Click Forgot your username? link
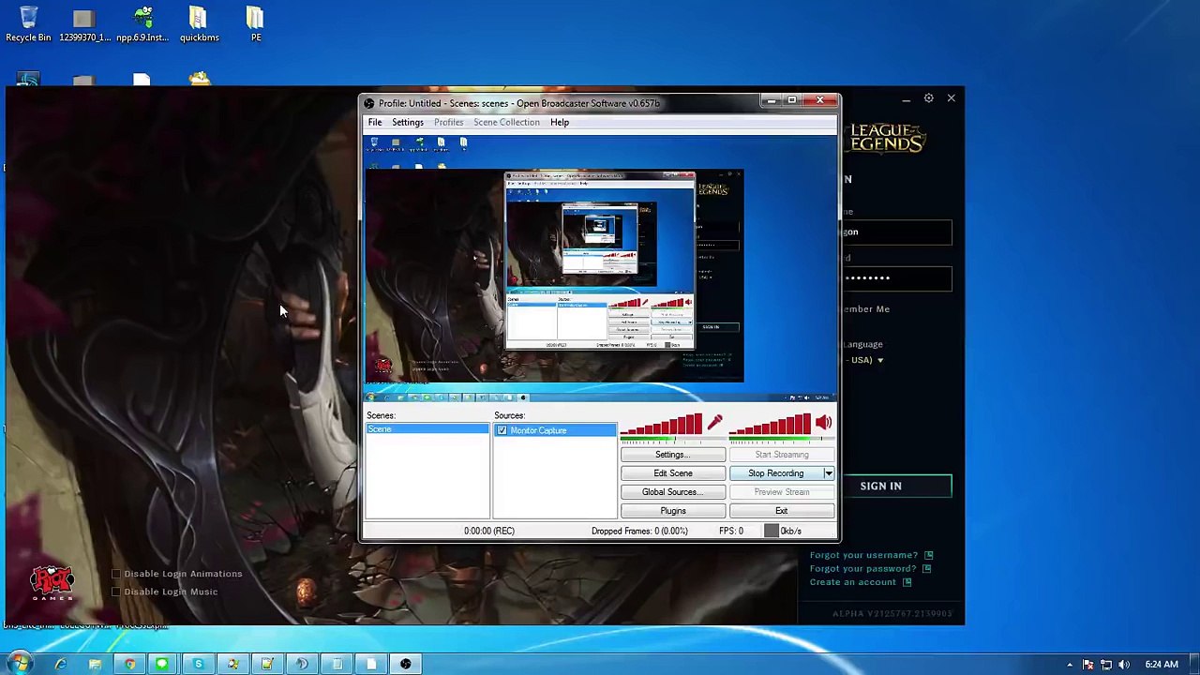Image resolution: width=1200 pixels, height=675 pixels. pos(863,555)
